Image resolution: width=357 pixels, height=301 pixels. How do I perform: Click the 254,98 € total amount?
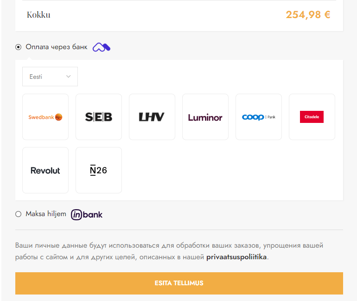(x=308, y=15)
